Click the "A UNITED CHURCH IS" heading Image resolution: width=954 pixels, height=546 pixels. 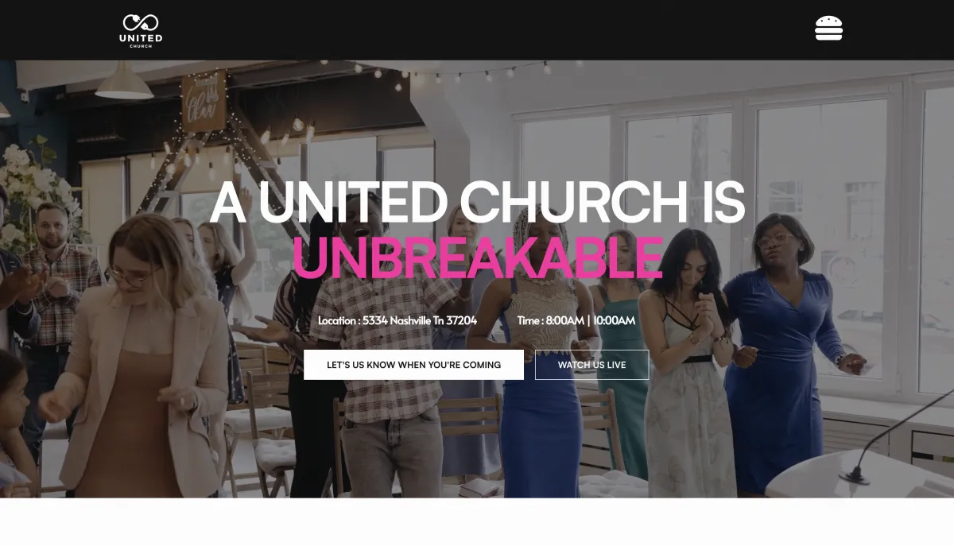477,202
